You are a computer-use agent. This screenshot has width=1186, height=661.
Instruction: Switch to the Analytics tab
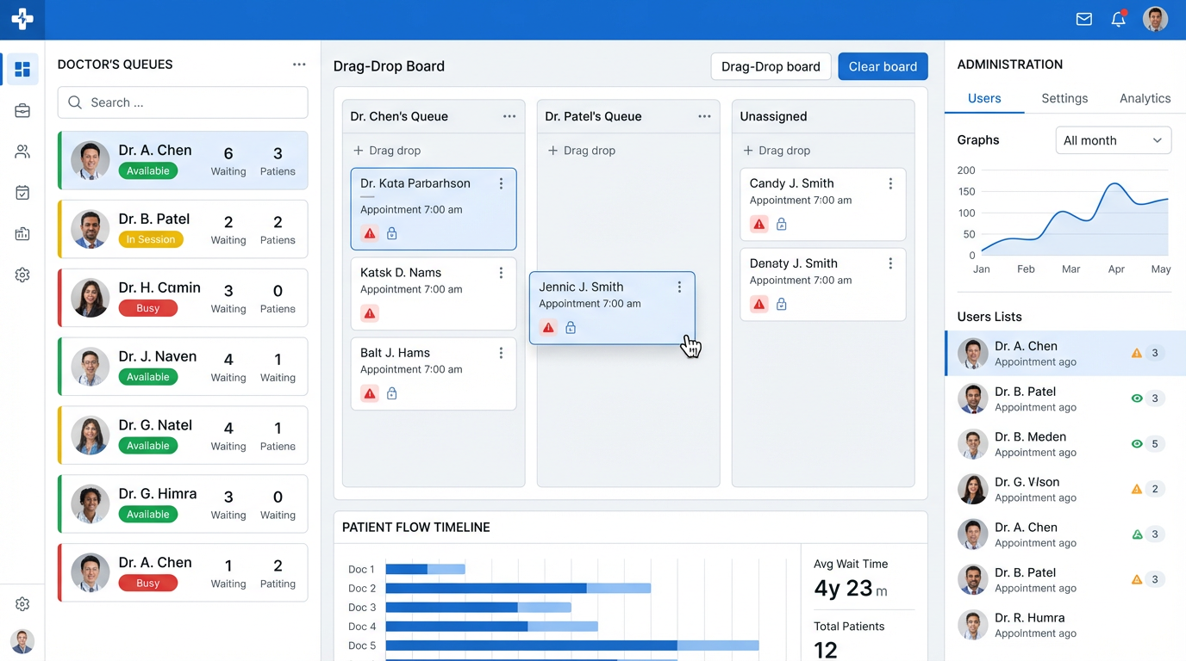coord(1144,98)
